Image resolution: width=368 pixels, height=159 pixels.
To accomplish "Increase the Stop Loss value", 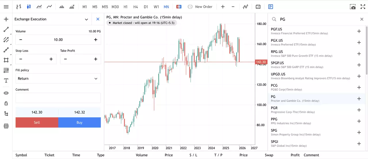I will pos(51,59).
